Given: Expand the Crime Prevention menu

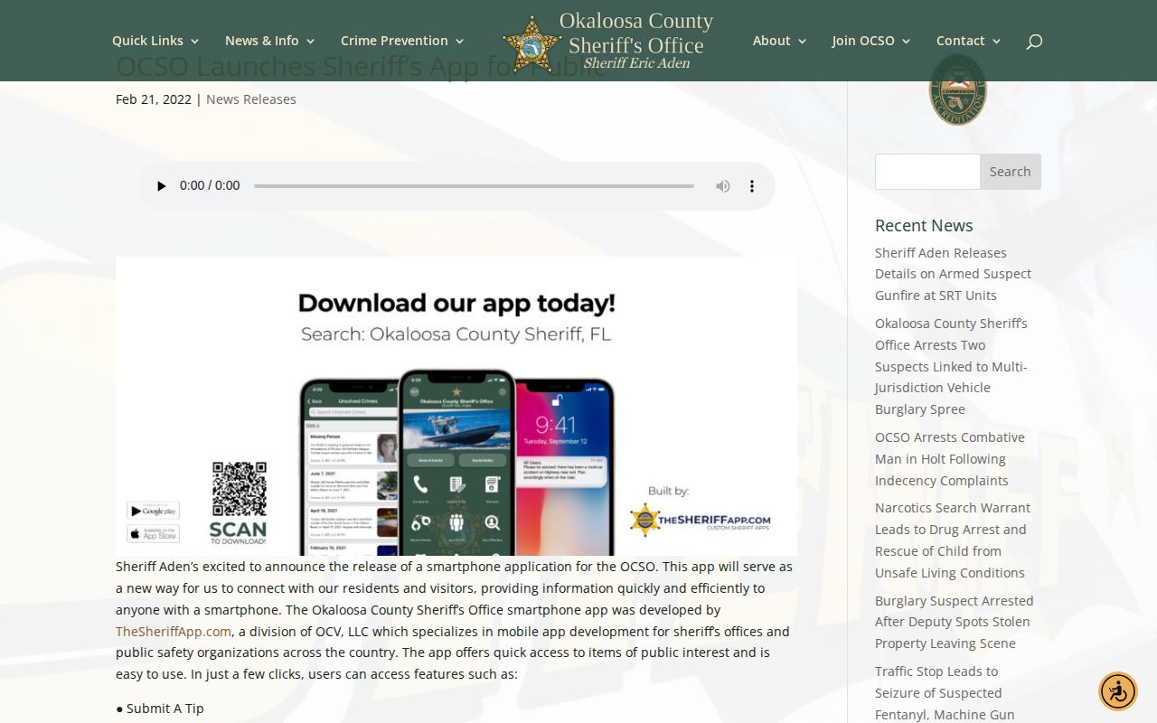Looking at the screenshot, I should click(402, 41).
